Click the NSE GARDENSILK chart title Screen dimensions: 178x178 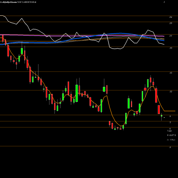pyautogui.click(x=27, y=2)
